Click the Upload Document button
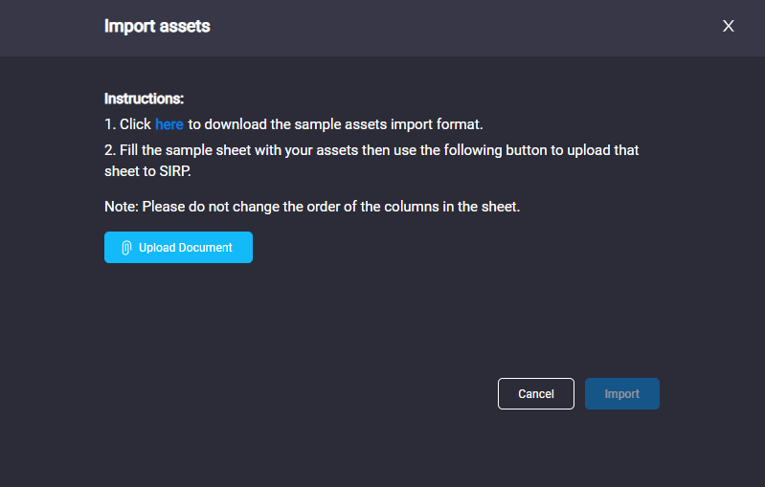 click(x=178, y=247)
